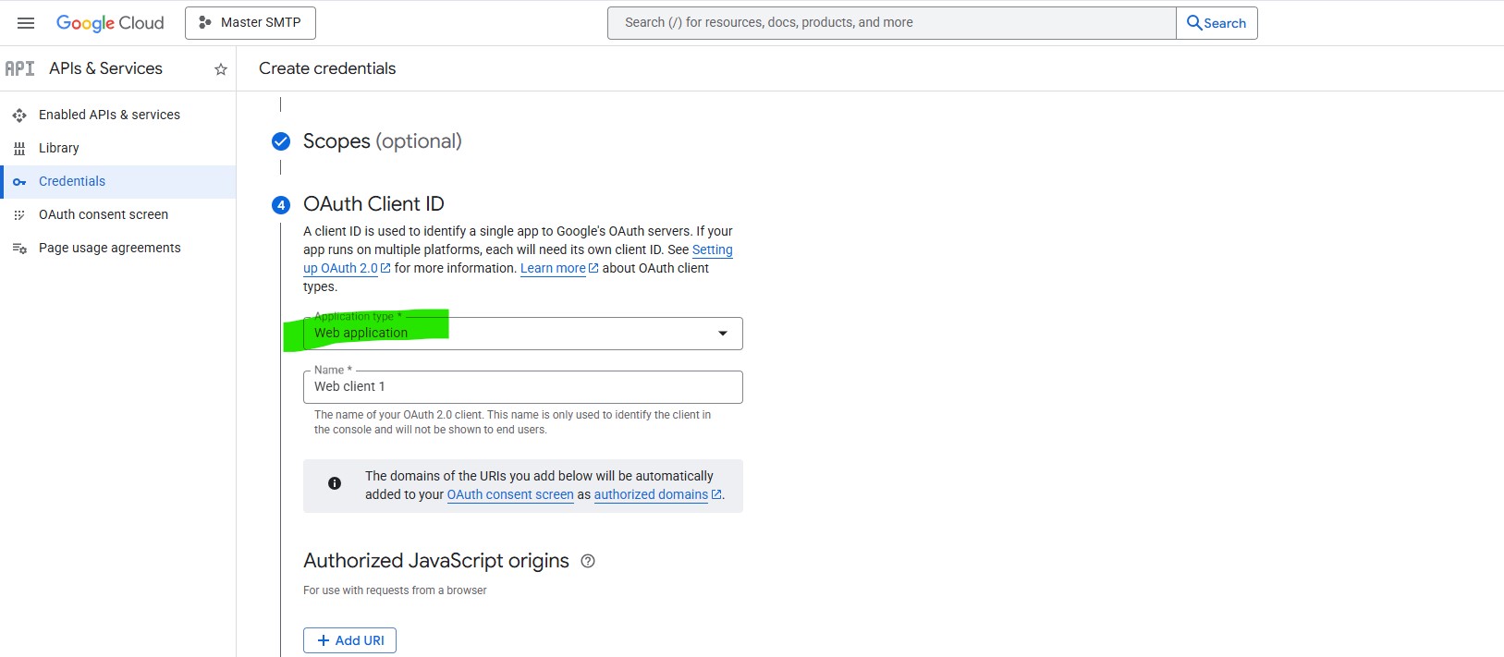Open Page usage agreements
This screenshot has height=657, width=1504.
click(109, 248)
